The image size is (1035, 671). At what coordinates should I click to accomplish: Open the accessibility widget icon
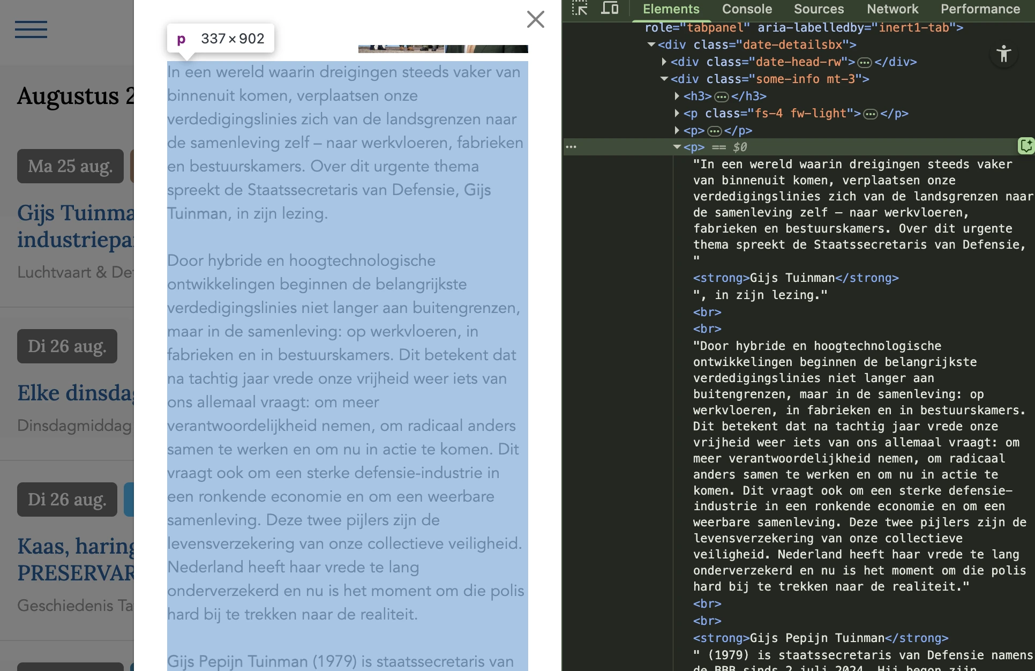coord(1004,54)
